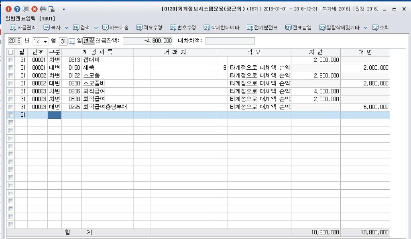The height and width of the screenshot is (239, 411).
Task: Click the 일반전표입력 [1001] screen title
Action: pos(31,18)
